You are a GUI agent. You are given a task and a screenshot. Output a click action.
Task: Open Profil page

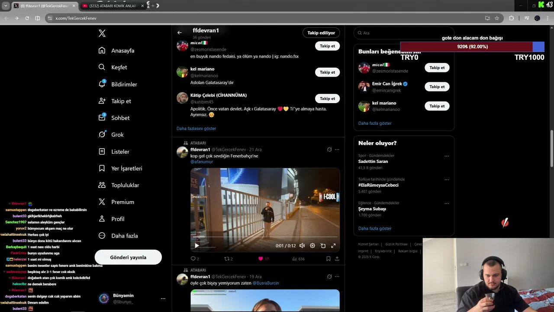tap(111, 219)
